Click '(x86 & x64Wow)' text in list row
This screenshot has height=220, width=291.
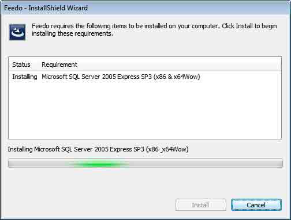click(x=177, y=77)
